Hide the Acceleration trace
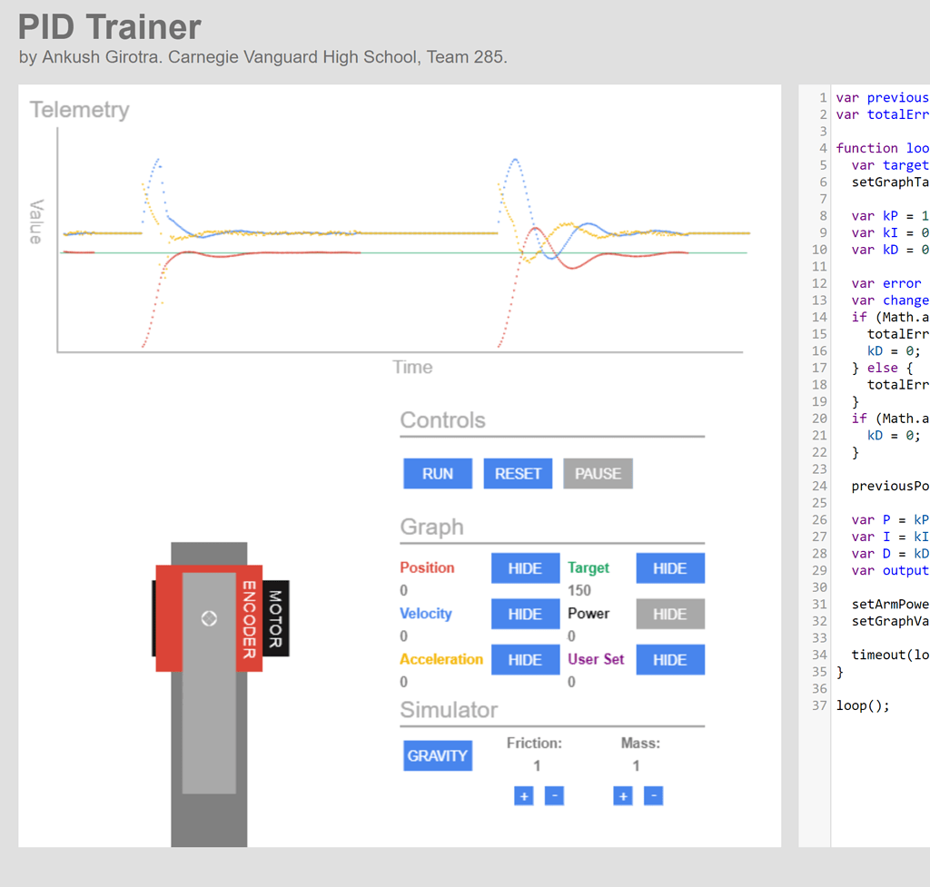 [x=525, y=659]
